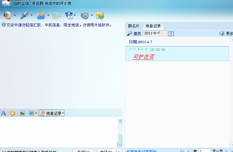The image size is (233, 152).
Task: Click the 查找 magnifier search icon
Action: coord(130,33)
